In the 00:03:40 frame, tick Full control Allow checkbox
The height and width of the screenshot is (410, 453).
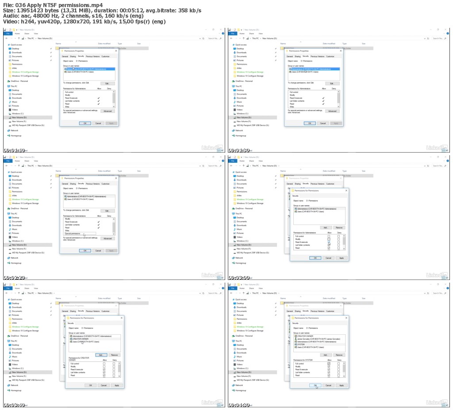pos(104,364)
